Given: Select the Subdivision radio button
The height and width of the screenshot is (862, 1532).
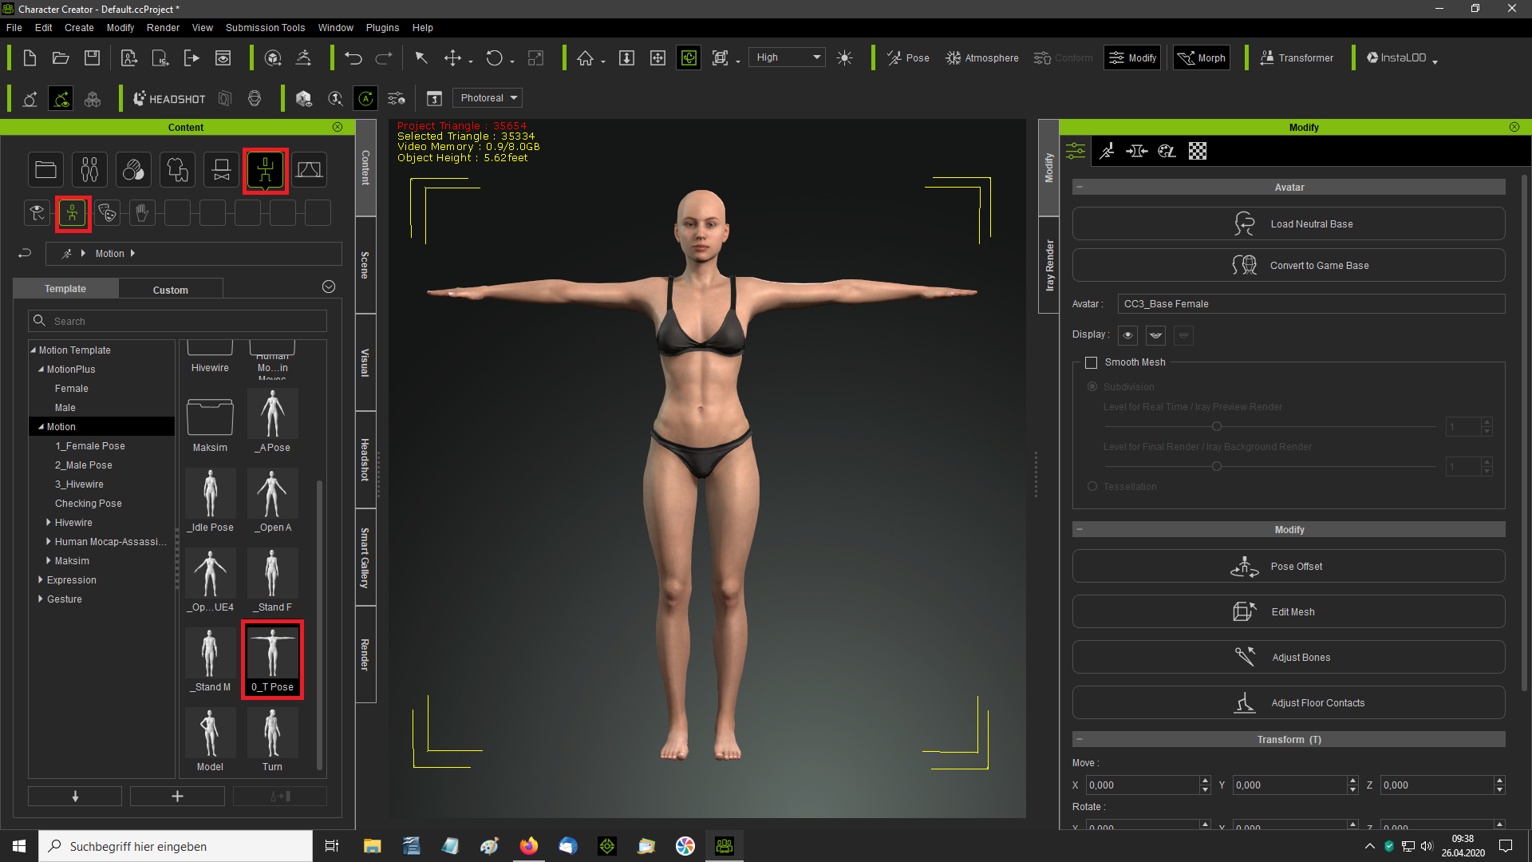Looking at the screenshot, I should [1092, 386].
